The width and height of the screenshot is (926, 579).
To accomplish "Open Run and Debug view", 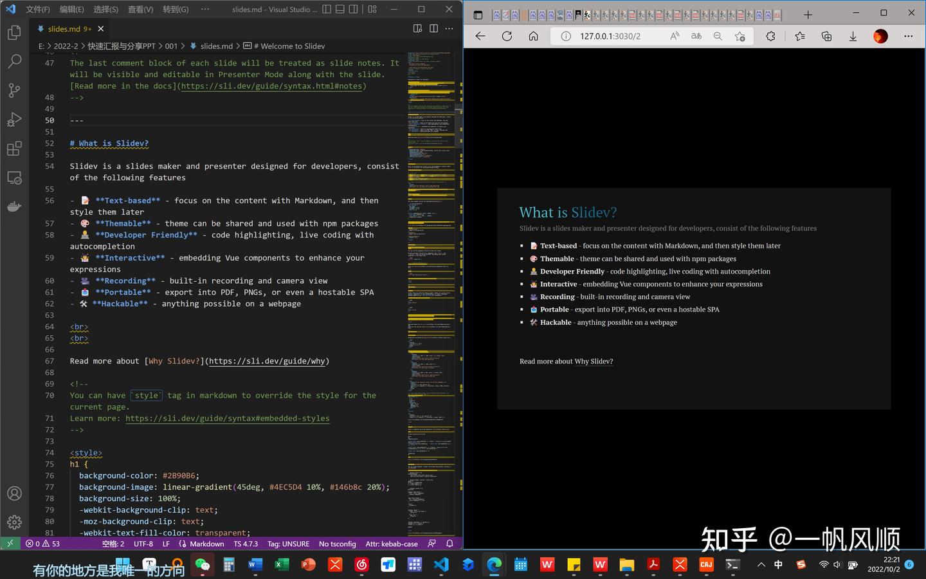I will (14, 120).
